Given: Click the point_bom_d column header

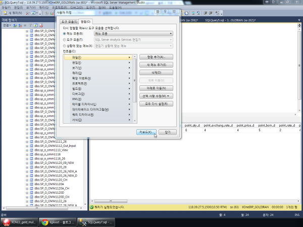Looking at the screenshot, I should (267, 126).
